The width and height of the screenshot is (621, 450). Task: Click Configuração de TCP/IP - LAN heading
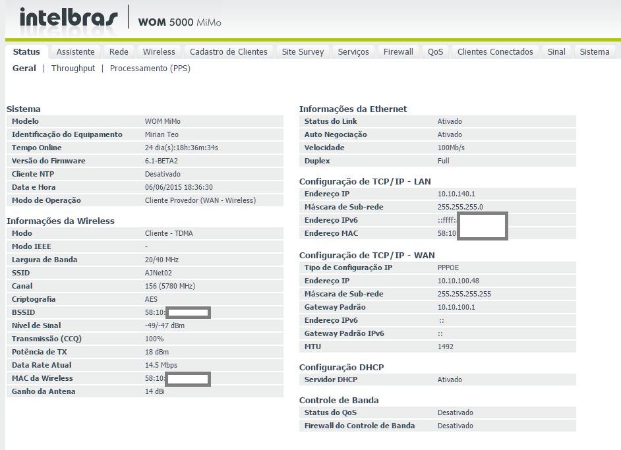pos(365,182)
